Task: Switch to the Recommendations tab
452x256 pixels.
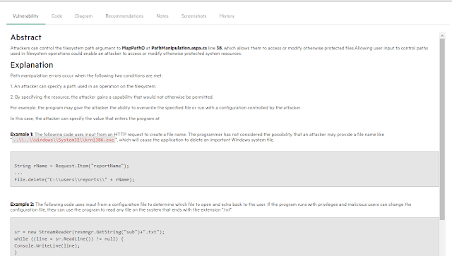Action: click(124, 16)
